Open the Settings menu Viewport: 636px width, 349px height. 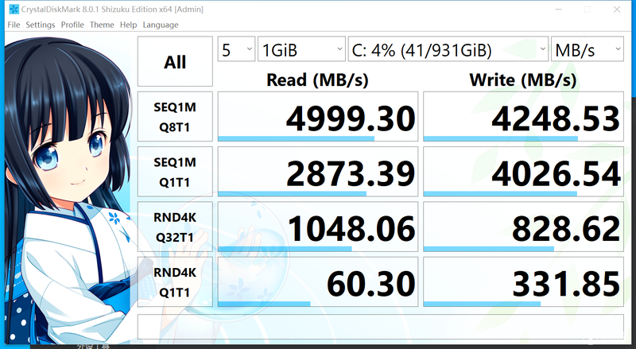tap(41, 25)
